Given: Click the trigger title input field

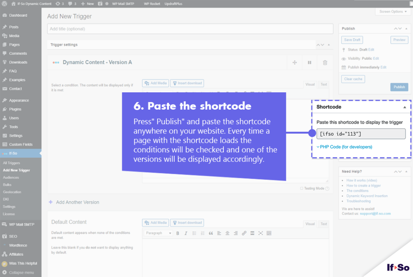Looking at the screenshot, I should tap(190, 29).
